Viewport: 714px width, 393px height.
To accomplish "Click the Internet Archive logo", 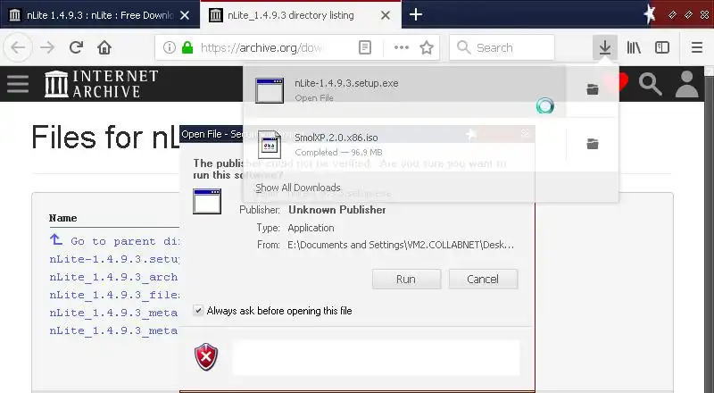I will (x=101, y=84).
